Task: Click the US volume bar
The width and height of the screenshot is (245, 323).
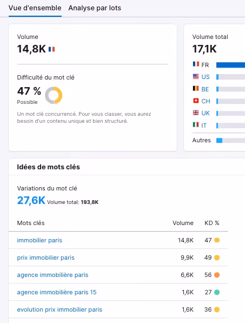Action: pos(230,77)
